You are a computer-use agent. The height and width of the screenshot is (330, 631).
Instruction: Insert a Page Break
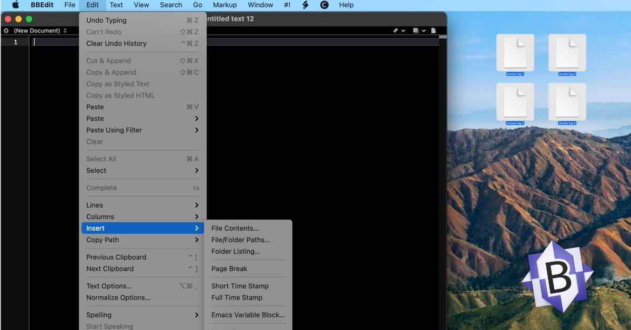[248, 269]
